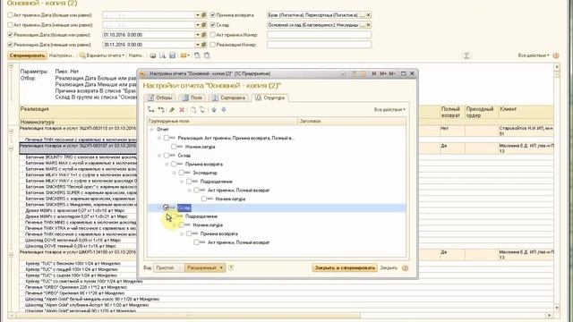Check box for Экспедитор grouping in tree
Screen dimensions: 573x322
coord(181,173)
